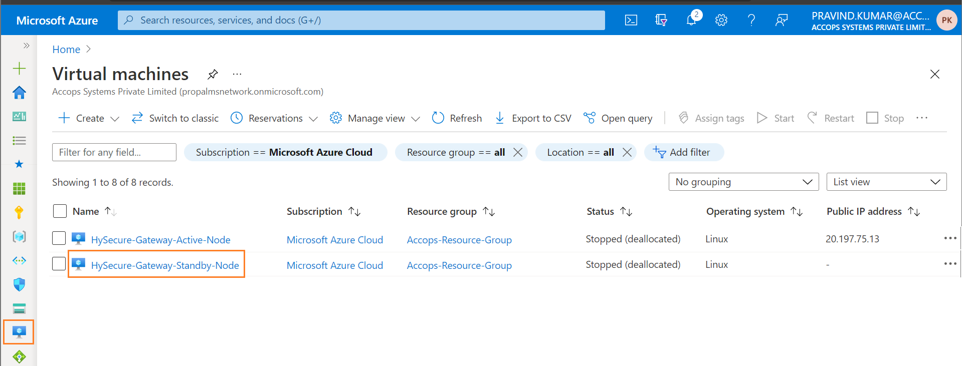This screenshot has height=366, width=962.
Task: Go to Home via sidebar house icon
Action: (19, 92)
